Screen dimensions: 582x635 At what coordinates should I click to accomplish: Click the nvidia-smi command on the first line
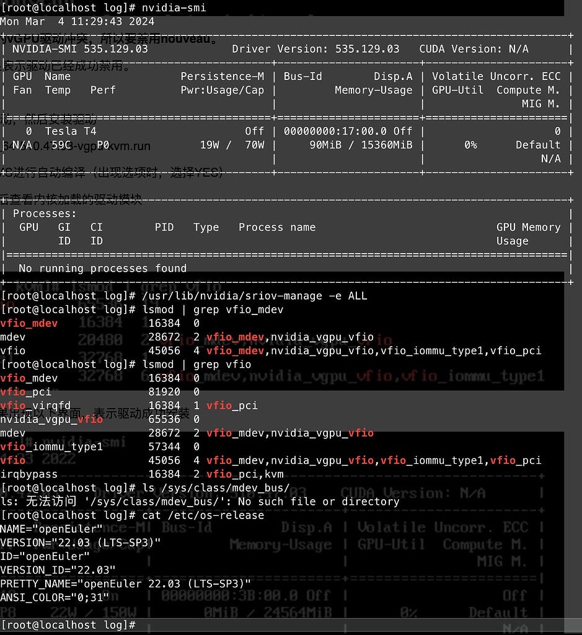[x=174, y=7]
